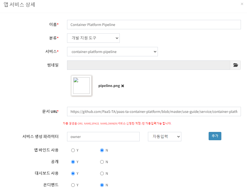Click the 썸네일 file path field
This screenshot has width=247, height=191.
coord(149,65)
